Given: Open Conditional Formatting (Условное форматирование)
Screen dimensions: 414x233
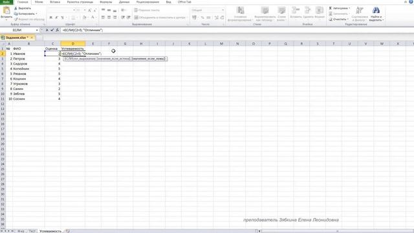Looking at the screenshot, I should pyautogui.click(x=240, y=14).
